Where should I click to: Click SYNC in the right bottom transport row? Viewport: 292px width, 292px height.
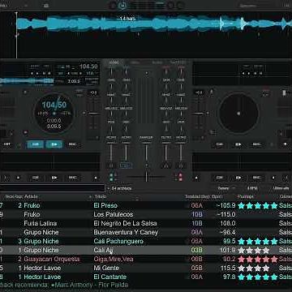[256, 178]
